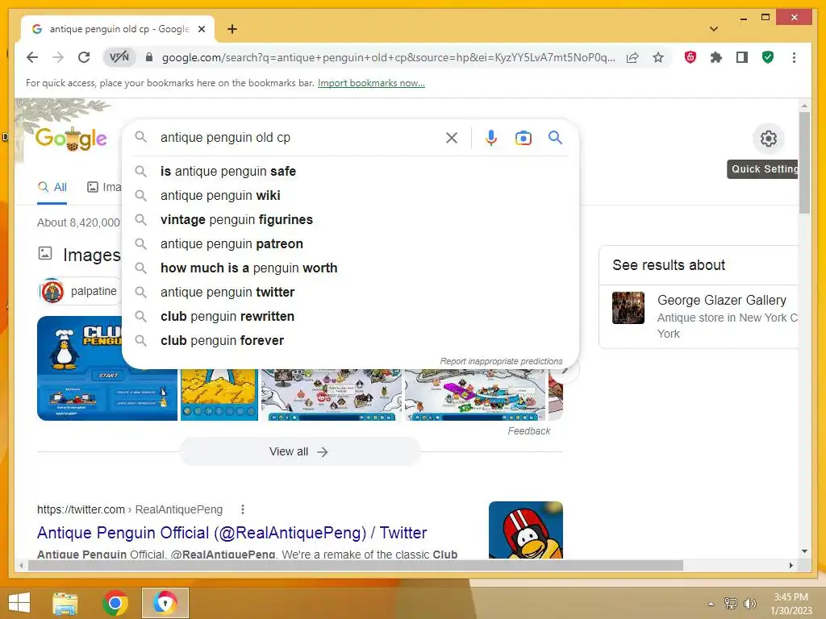Screen dimensions: 826x619
Task: Click the horizontal scrollbar thumb
Action: (356, 565)
